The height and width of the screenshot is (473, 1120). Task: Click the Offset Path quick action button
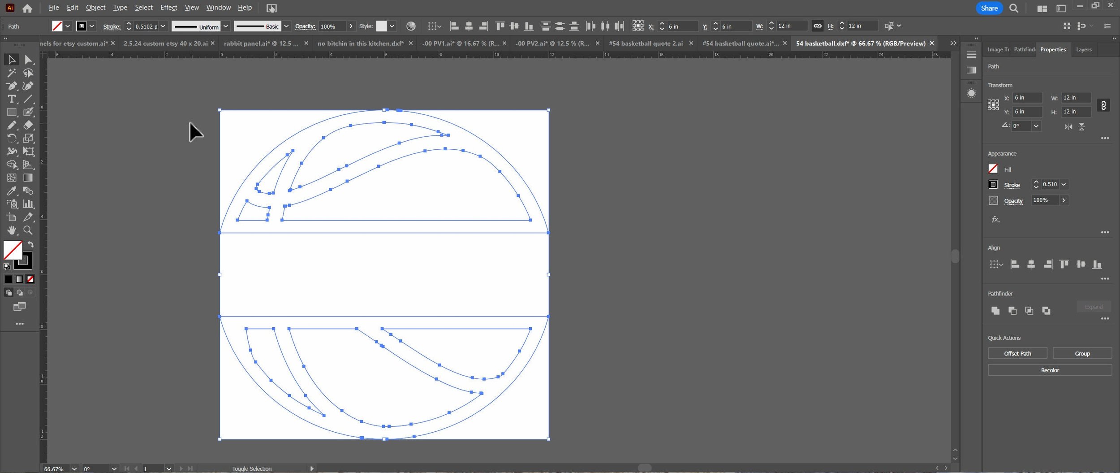(x=1017, y=353)
